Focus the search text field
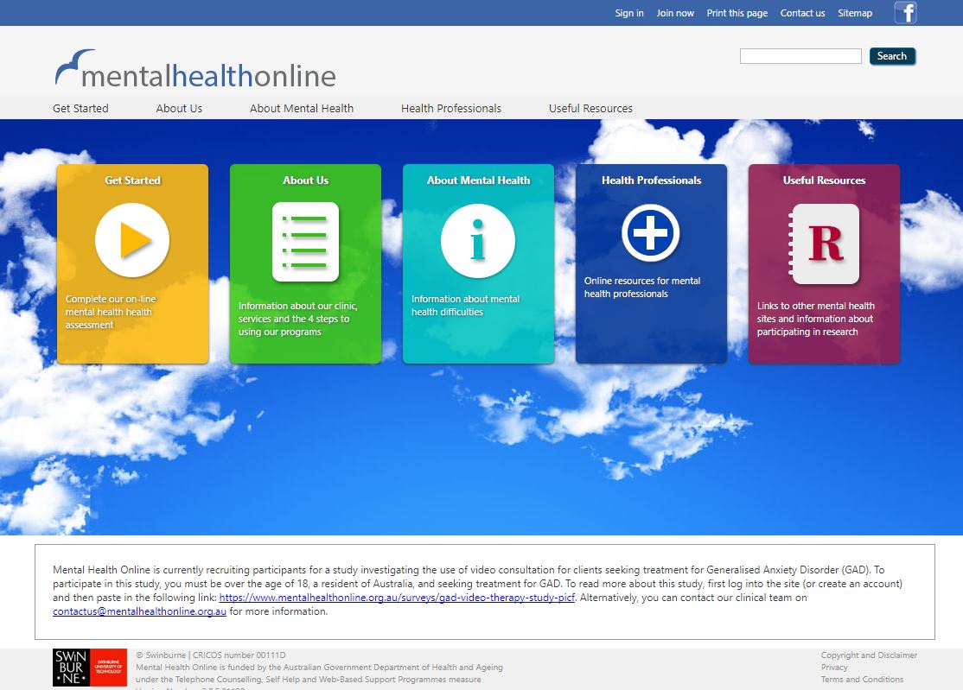Image resolution: width=963 pixels, height=690 pixels. [800, 56]
